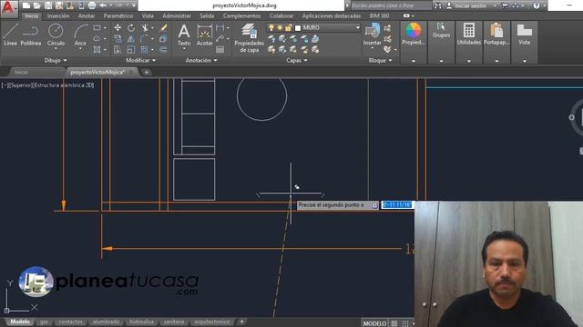
Task: Click the Print (Trazar) icon in quick access toolbar
Action: click(92, 5)
